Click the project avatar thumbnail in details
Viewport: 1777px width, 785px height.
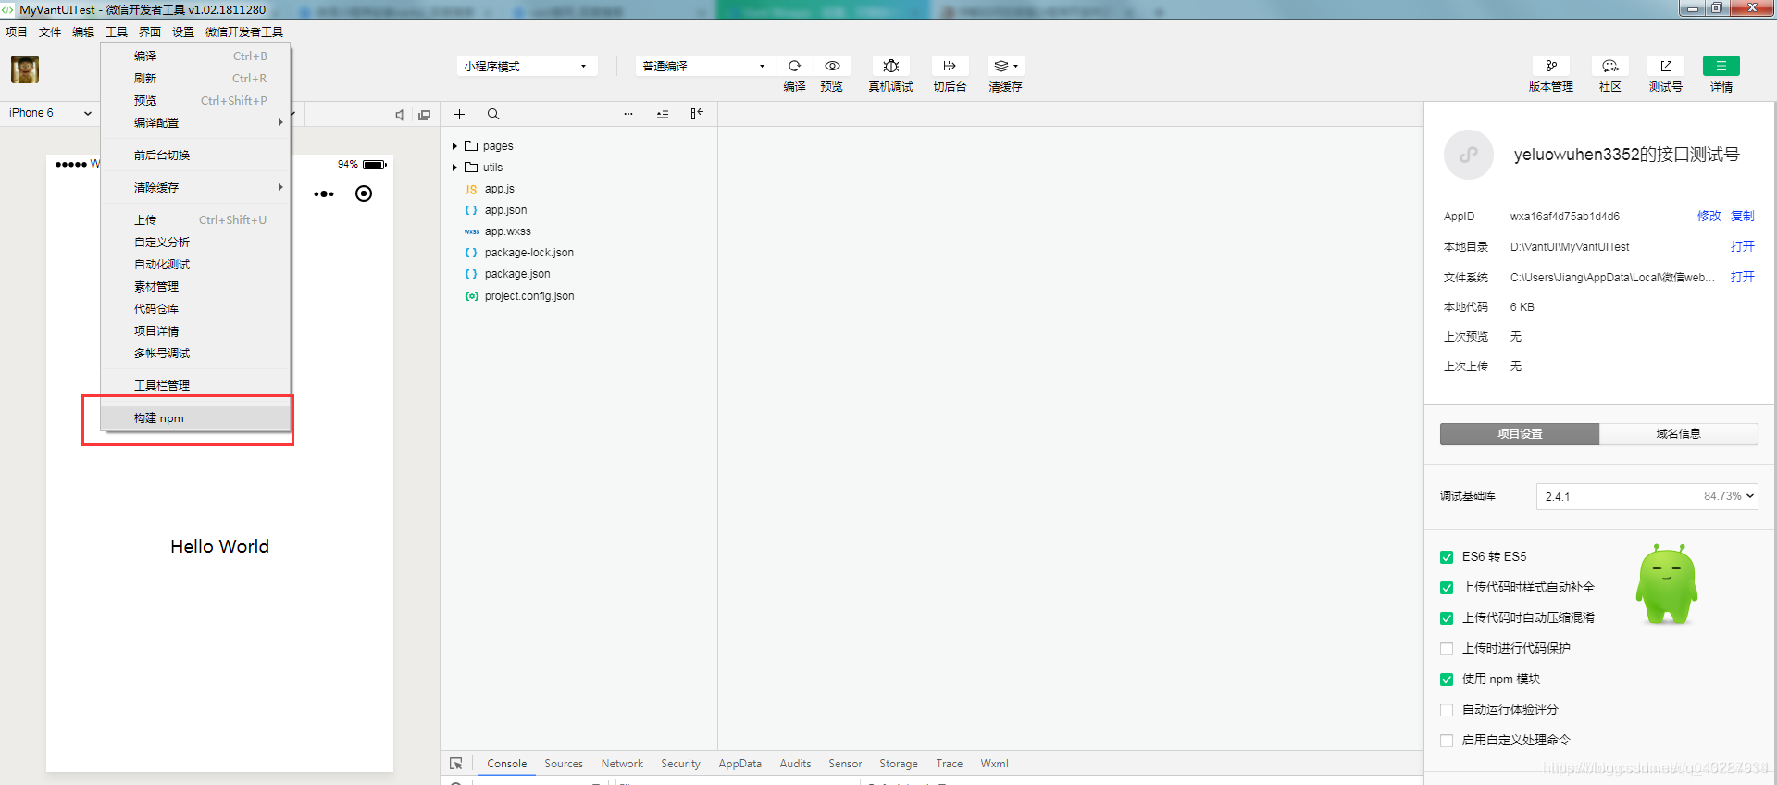1469,155
